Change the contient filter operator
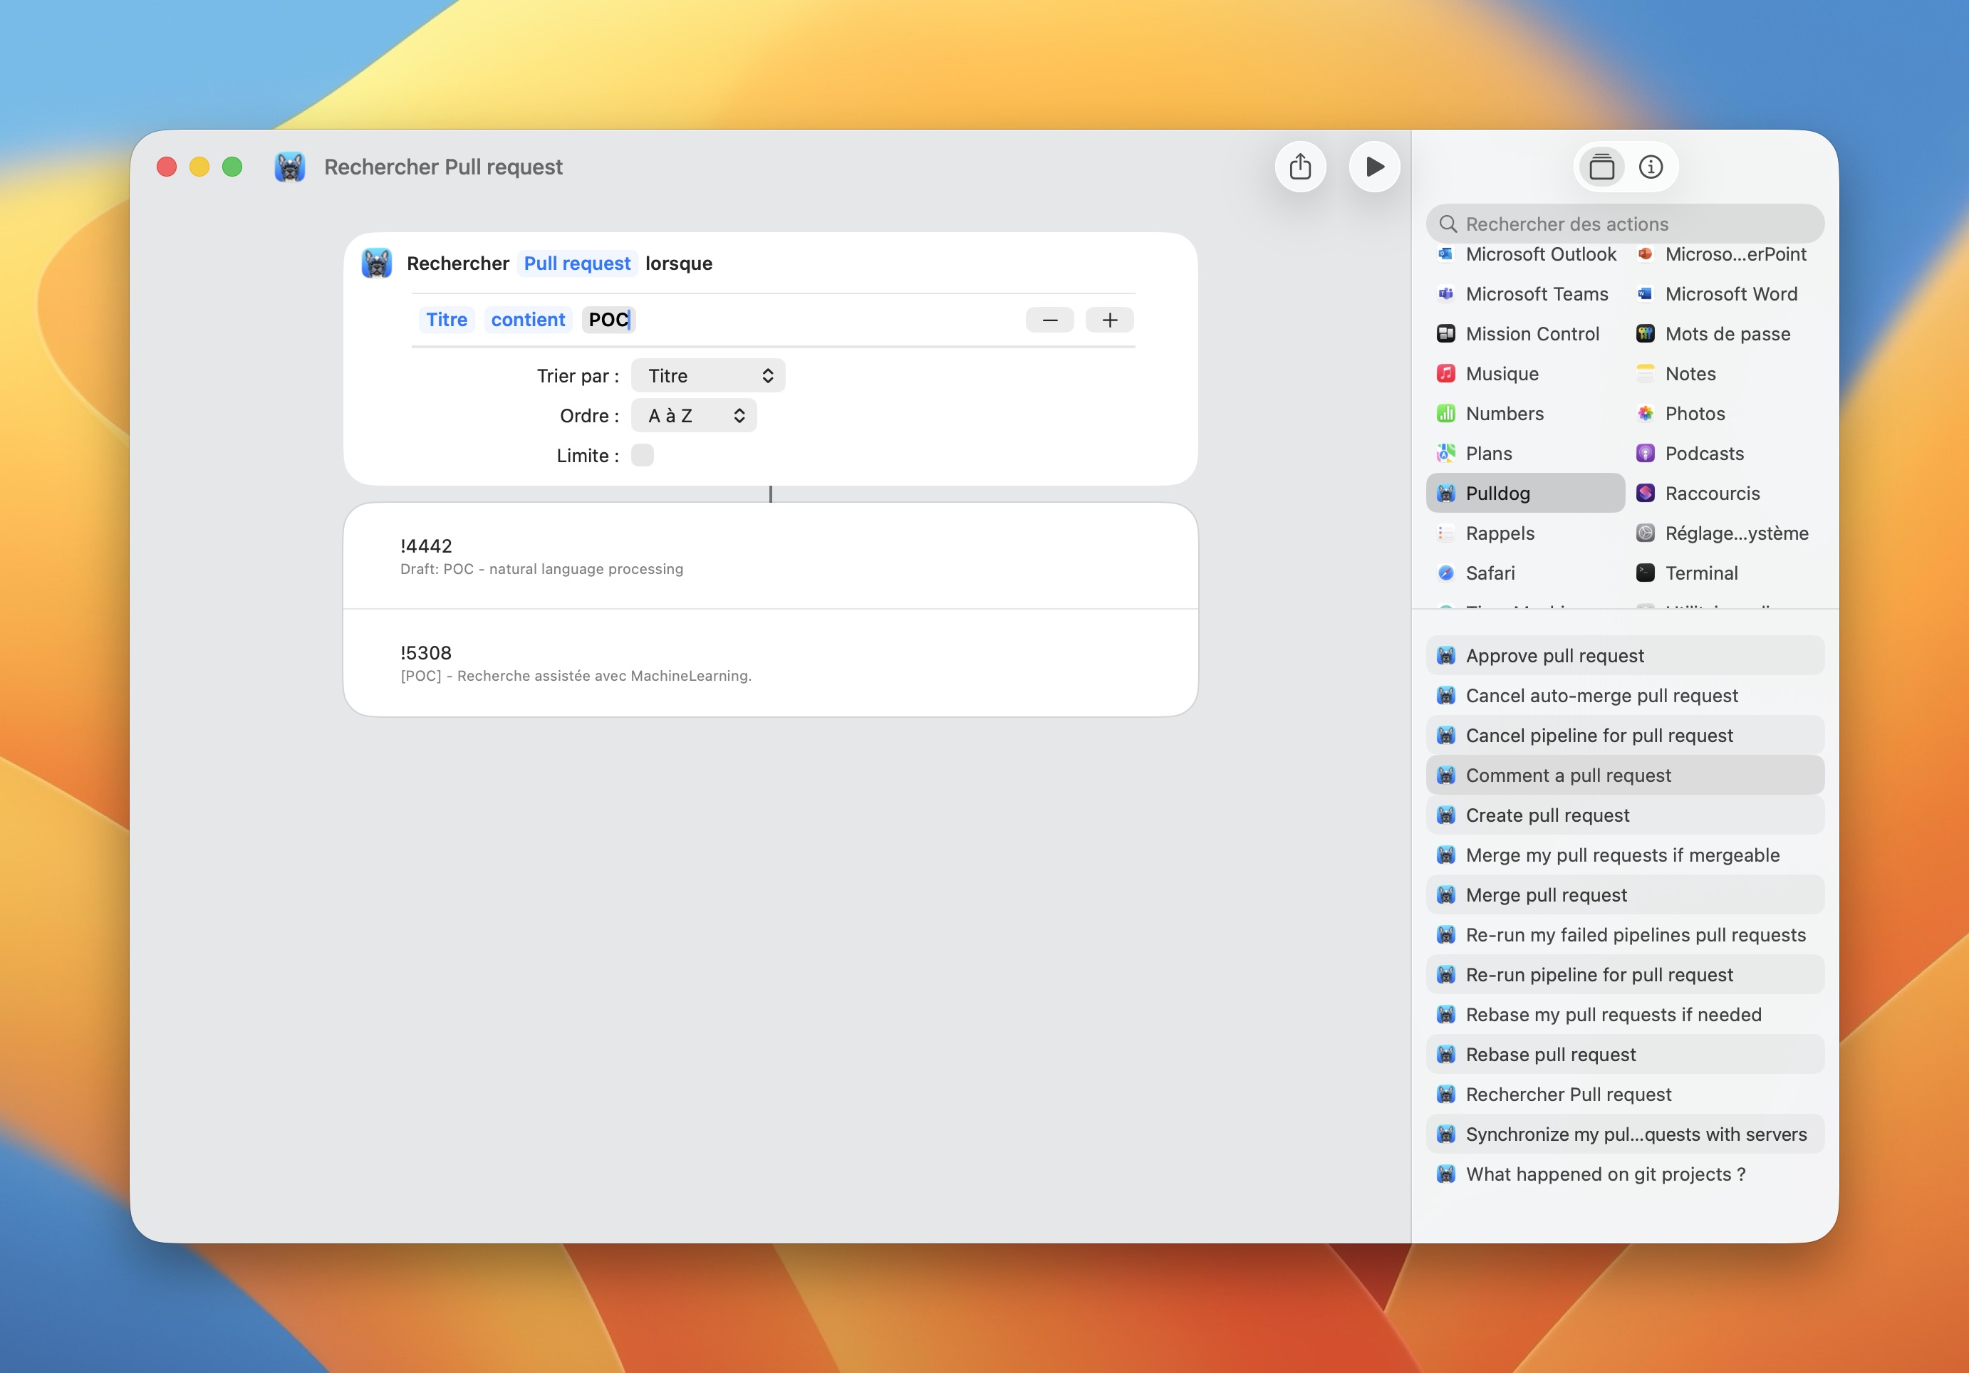Screen dimensions: 1969x1373 (527, 320)
